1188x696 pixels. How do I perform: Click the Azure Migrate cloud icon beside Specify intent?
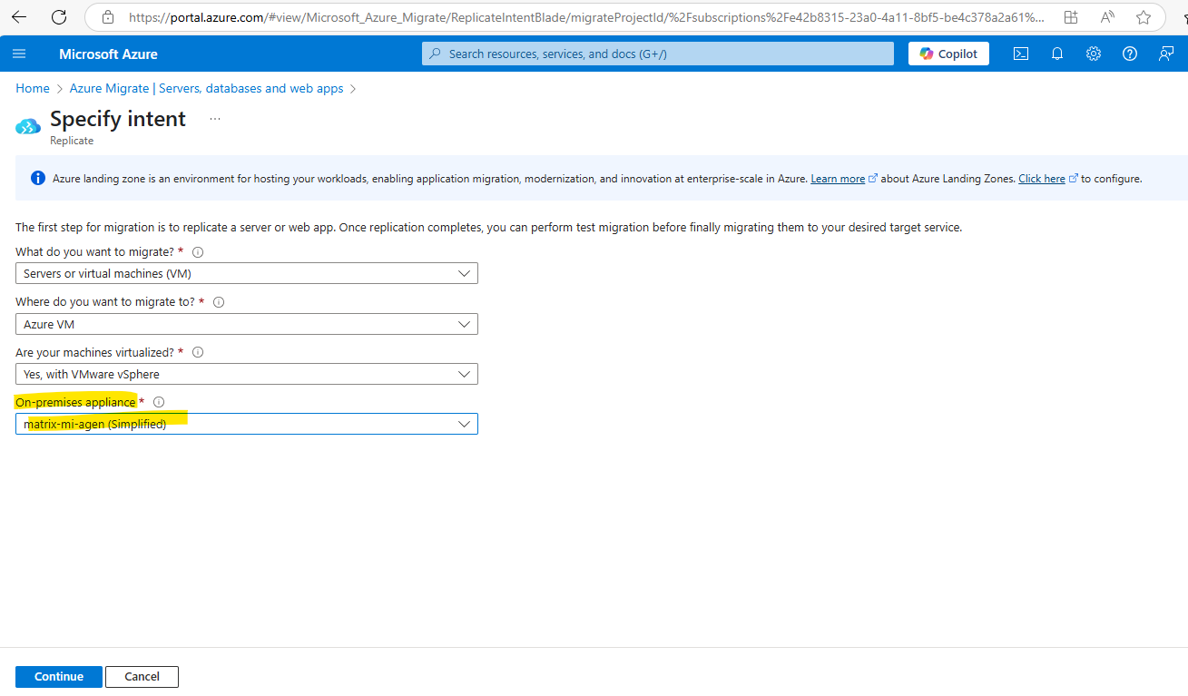tap(28, 127)
